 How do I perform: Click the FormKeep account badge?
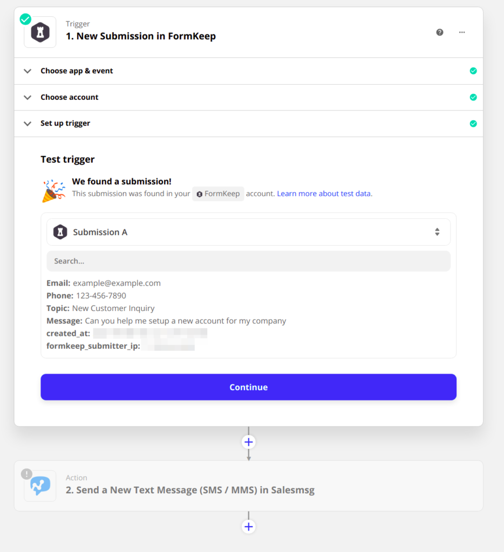[218, 194]
